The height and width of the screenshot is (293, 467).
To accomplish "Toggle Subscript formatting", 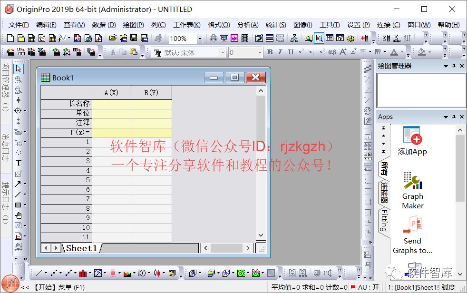I will 311,52.
